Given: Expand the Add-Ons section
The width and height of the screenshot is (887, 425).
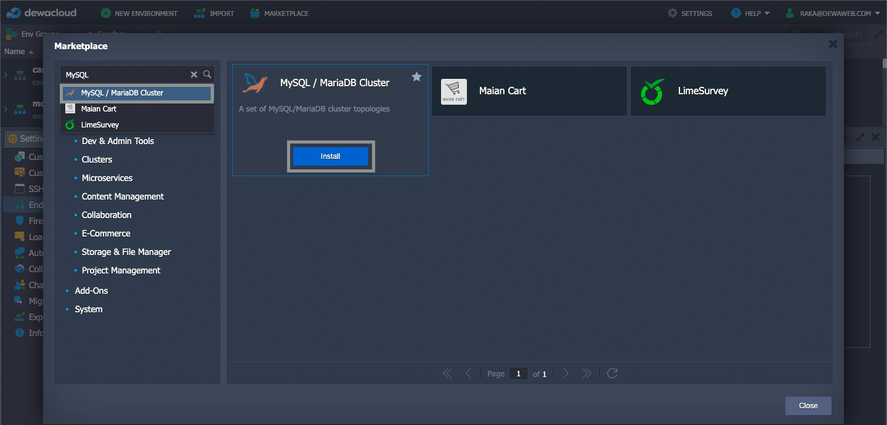Looking at the screenshot, I should (91, 291).
